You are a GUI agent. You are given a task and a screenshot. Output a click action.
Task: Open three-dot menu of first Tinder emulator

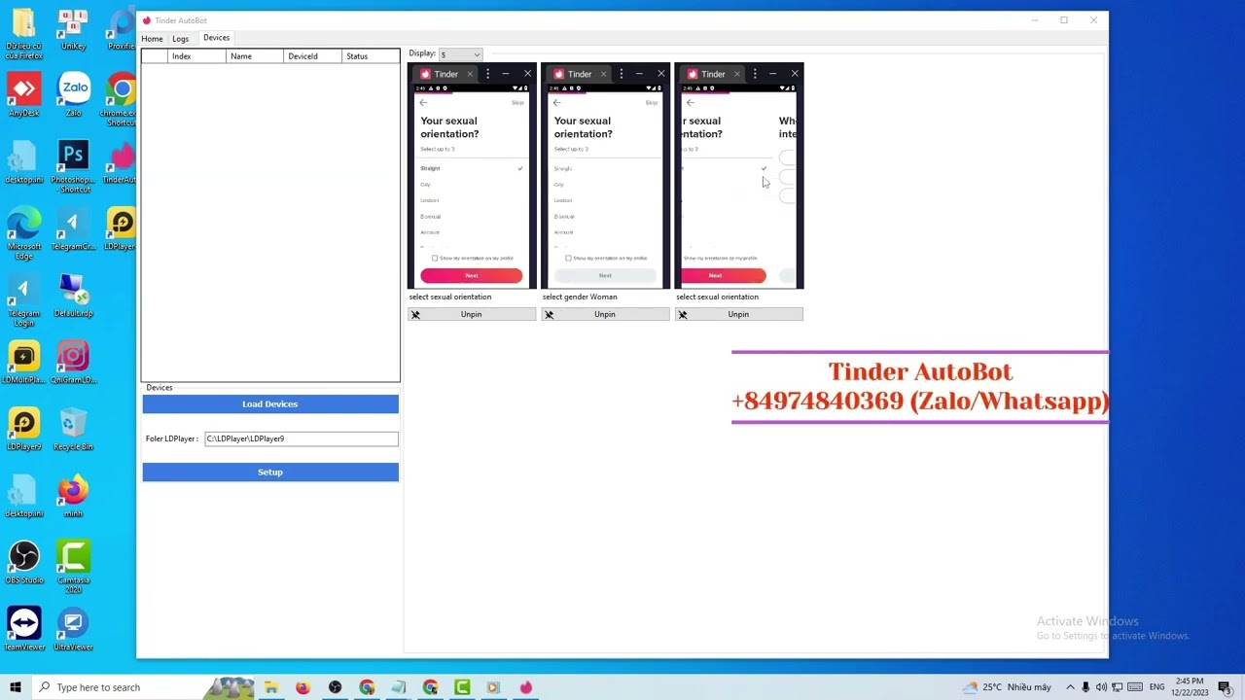pos(487,74)
